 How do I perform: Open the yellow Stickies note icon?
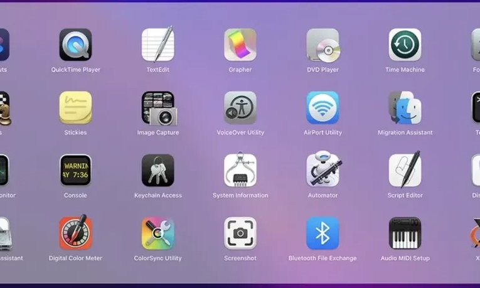[x=76, y=107]
